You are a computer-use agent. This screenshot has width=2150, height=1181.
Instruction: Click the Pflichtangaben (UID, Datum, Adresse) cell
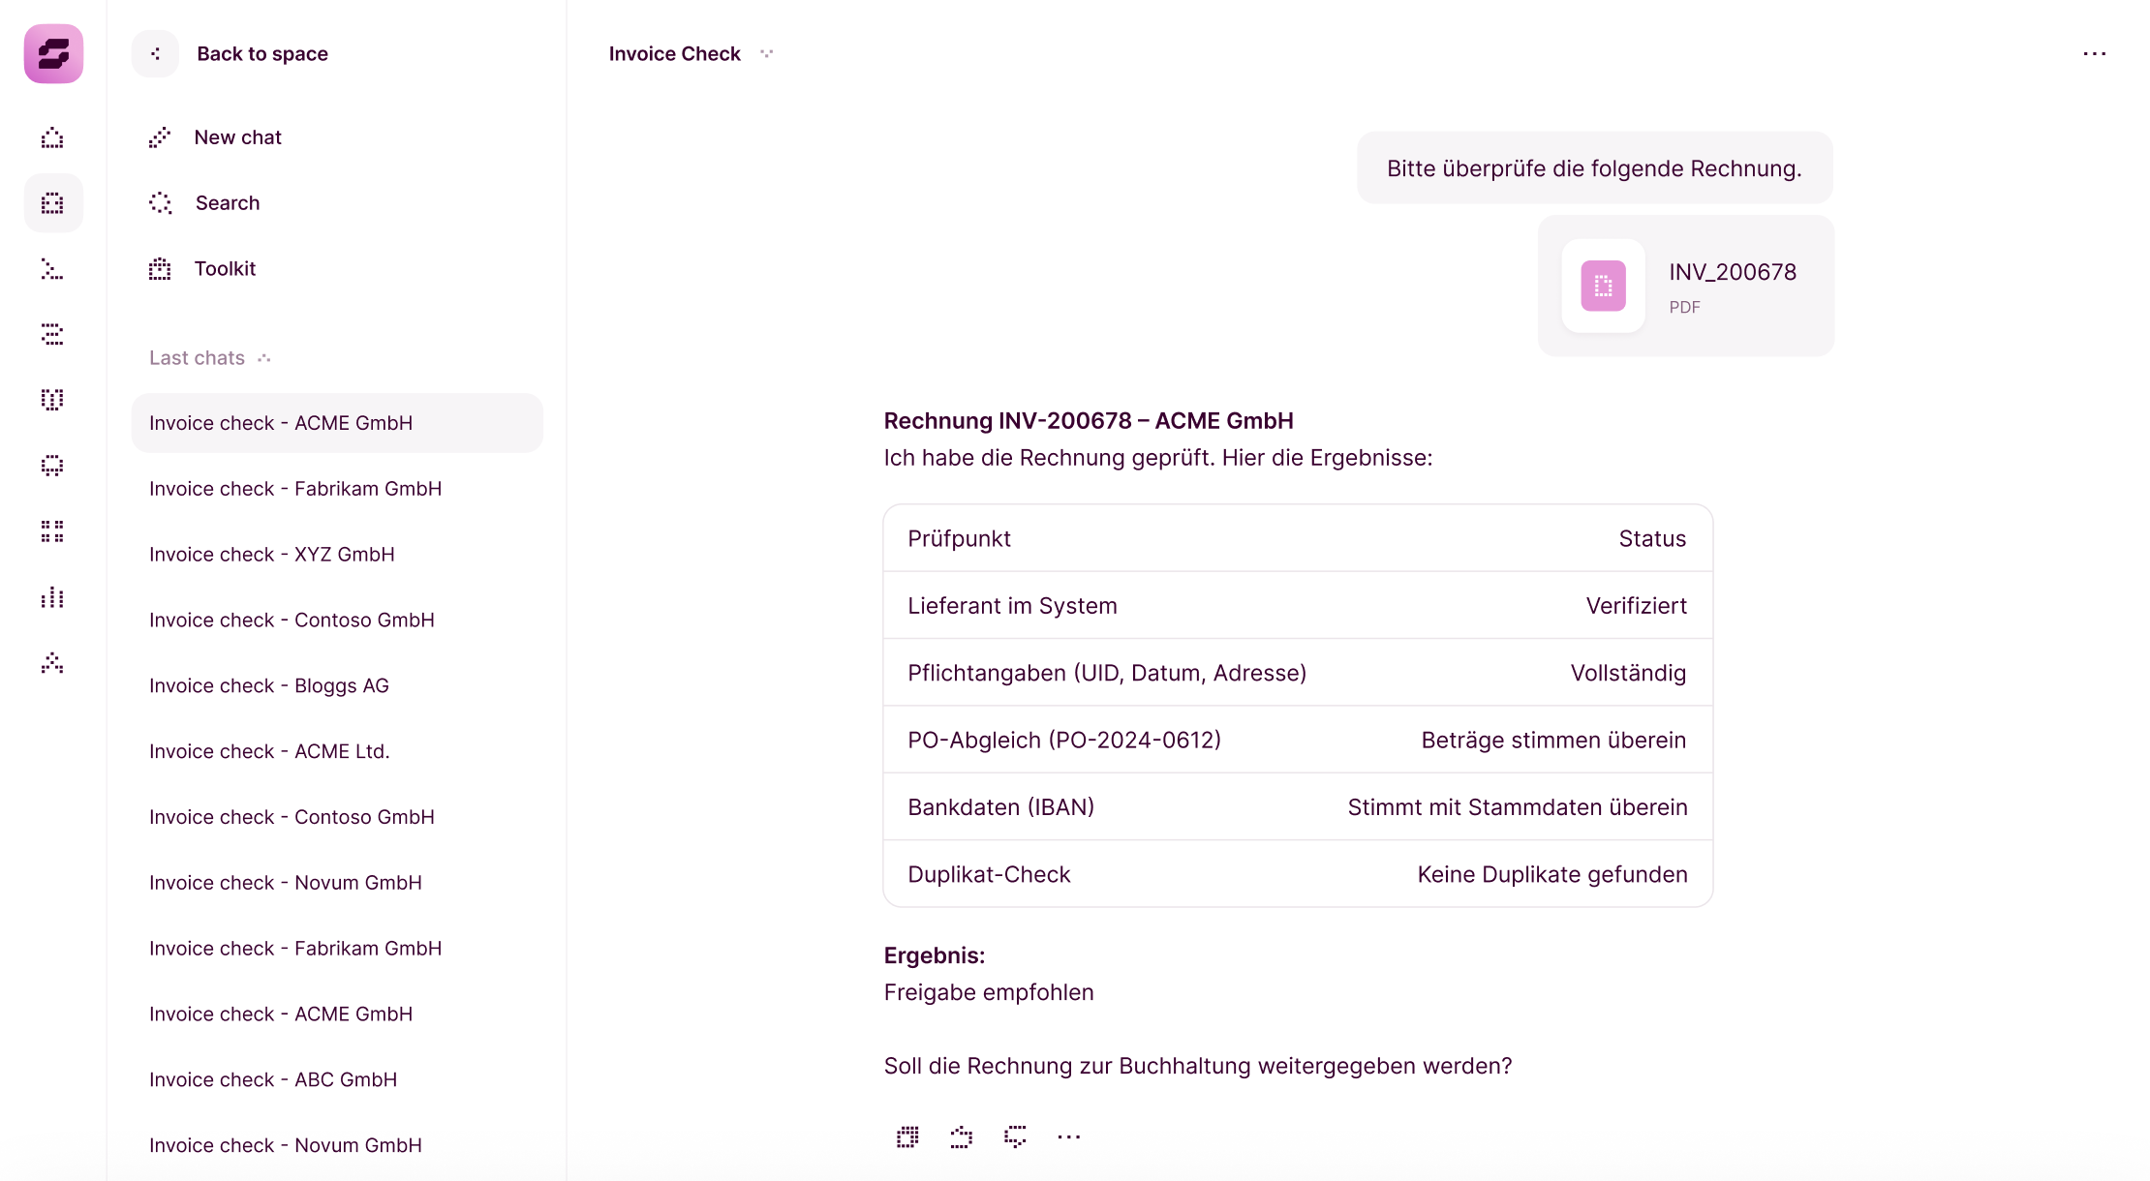[1107, 673]
